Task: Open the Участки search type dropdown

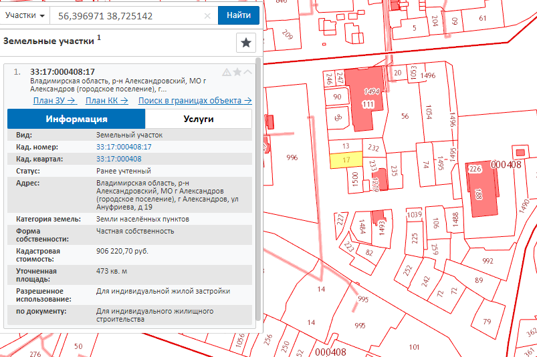Action: (x=25, y=15)
